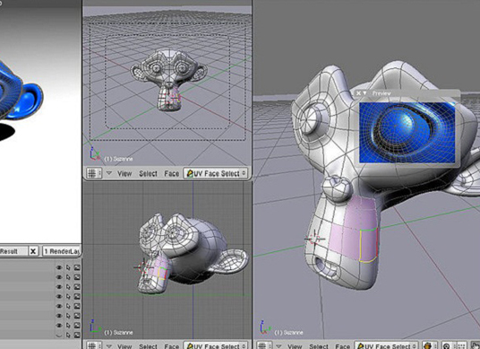Open pivot point selector in Preview viewport header
The width and height of the screenshot is (480, 349).
448,346
